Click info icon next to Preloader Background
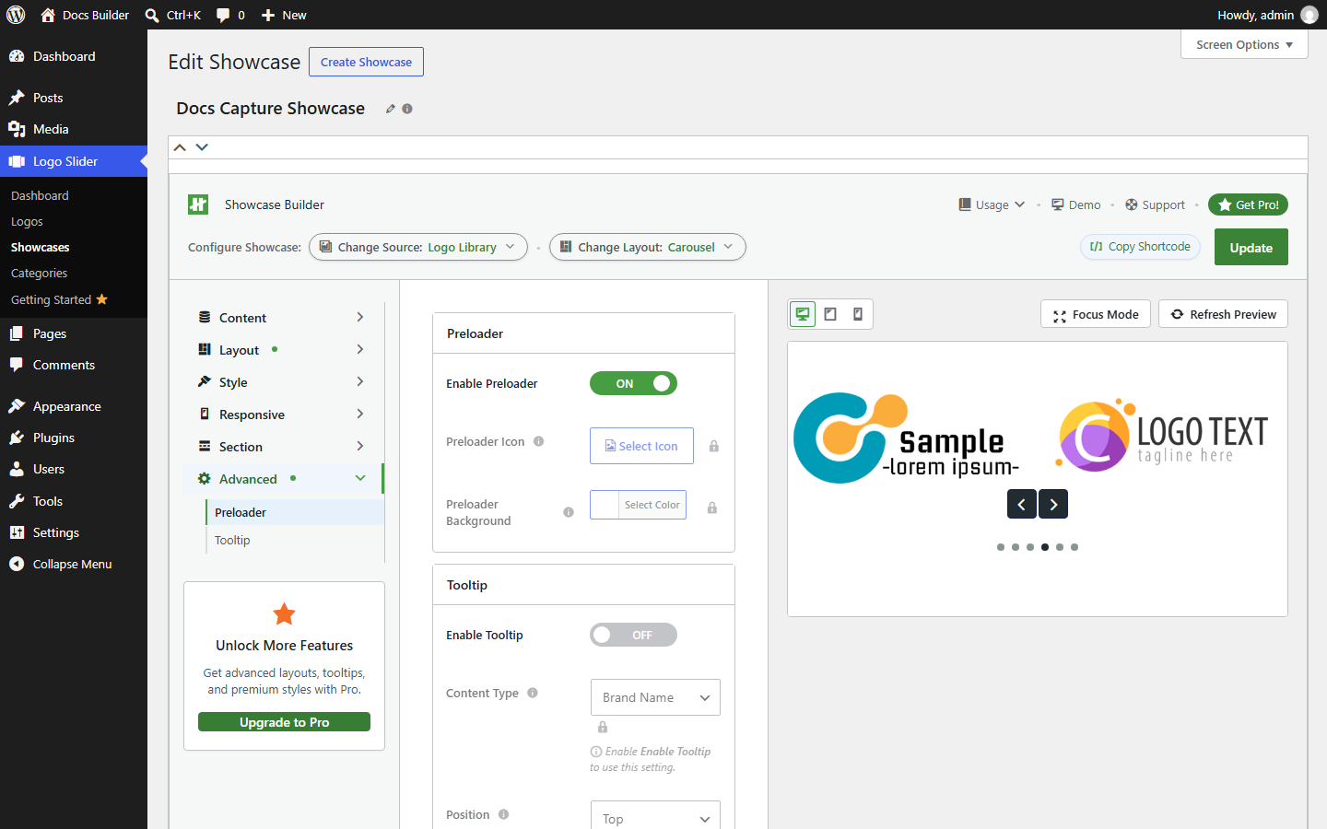Image resolution: width=1327 pixels, height=829 pixels. click(569, 512)
